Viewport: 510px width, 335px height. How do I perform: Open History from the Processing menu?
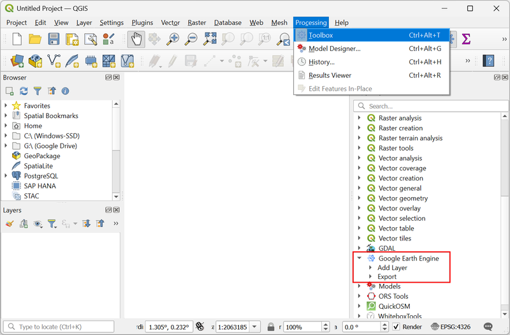click(x=372, y=62)
